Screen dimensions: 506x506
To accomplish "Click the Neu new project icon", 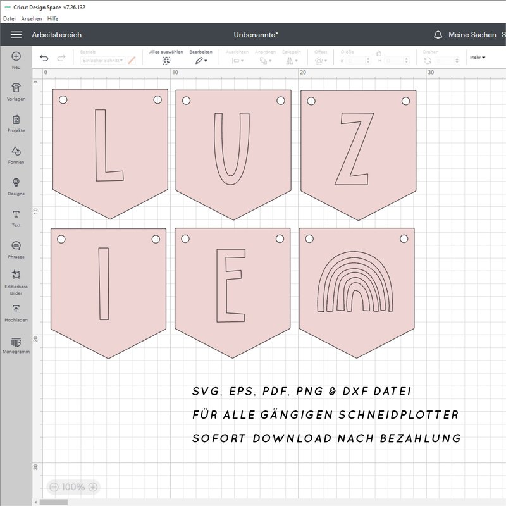I will coord(16,57).
